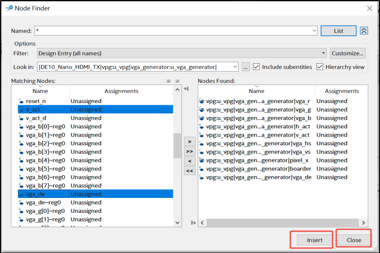Select the highlighted vga_de row in Matching Nodes
Viewport: 380px width, 253px height.
click(96, 194)
